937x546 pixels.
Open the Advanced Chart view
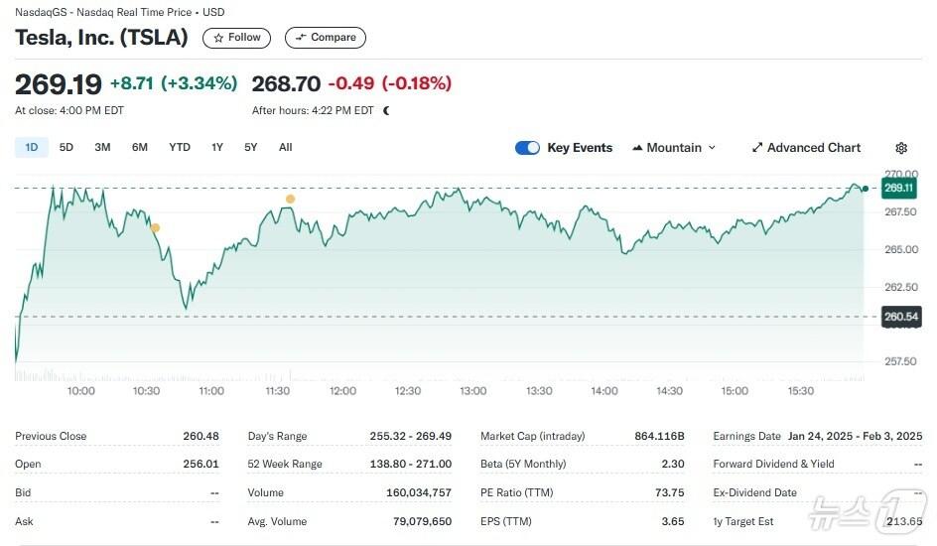[x=806, y=148]
